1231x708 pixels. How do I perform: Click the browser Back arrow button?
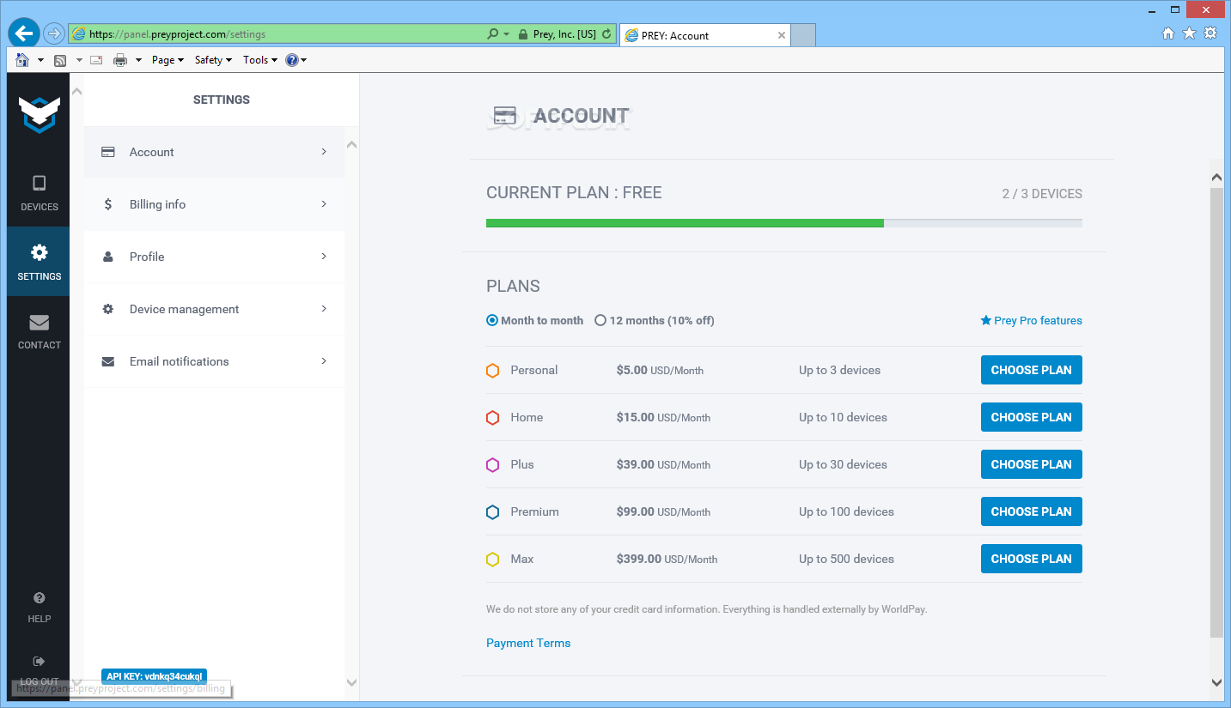pos(23,33)
